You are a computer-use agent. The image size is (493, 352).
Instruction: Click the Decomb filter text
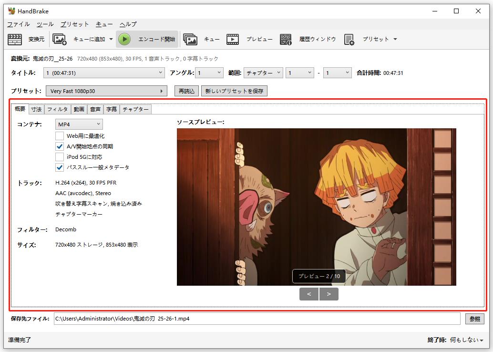point(66,229)
